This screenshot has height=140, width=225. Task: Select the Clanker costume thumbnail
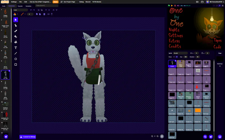click(5, 85)
